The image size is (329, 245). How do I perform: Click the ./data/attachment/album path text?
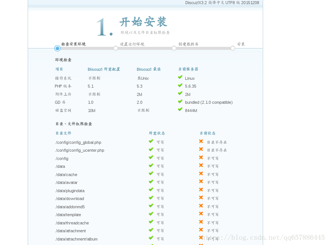pos(76,239)
